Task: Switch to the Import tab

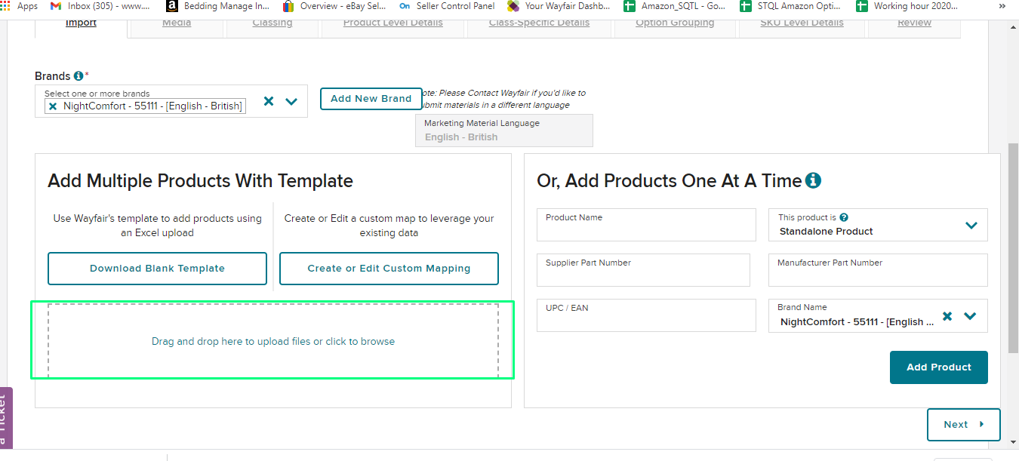Action: 81,23
